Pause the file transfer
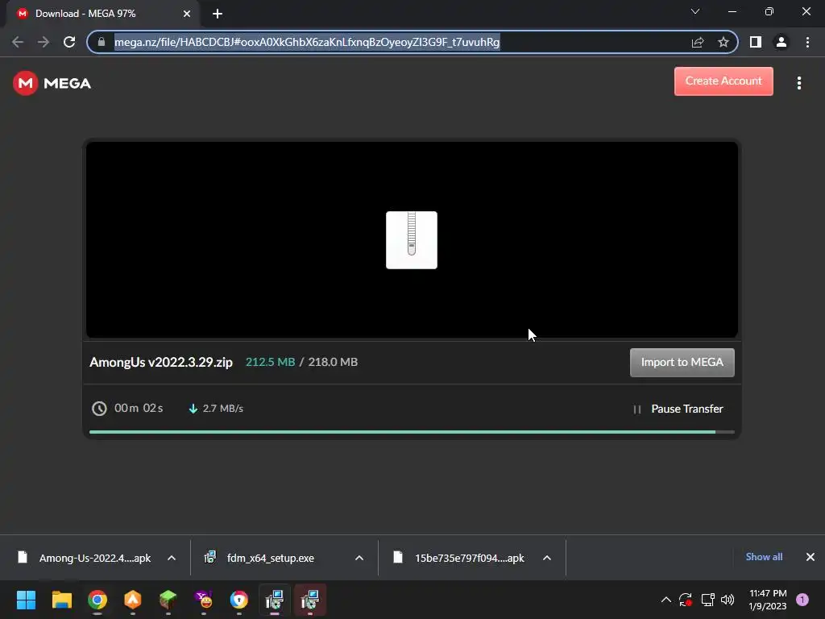The height and width of the screenshot is (619, 825). [x=678, y=409]
